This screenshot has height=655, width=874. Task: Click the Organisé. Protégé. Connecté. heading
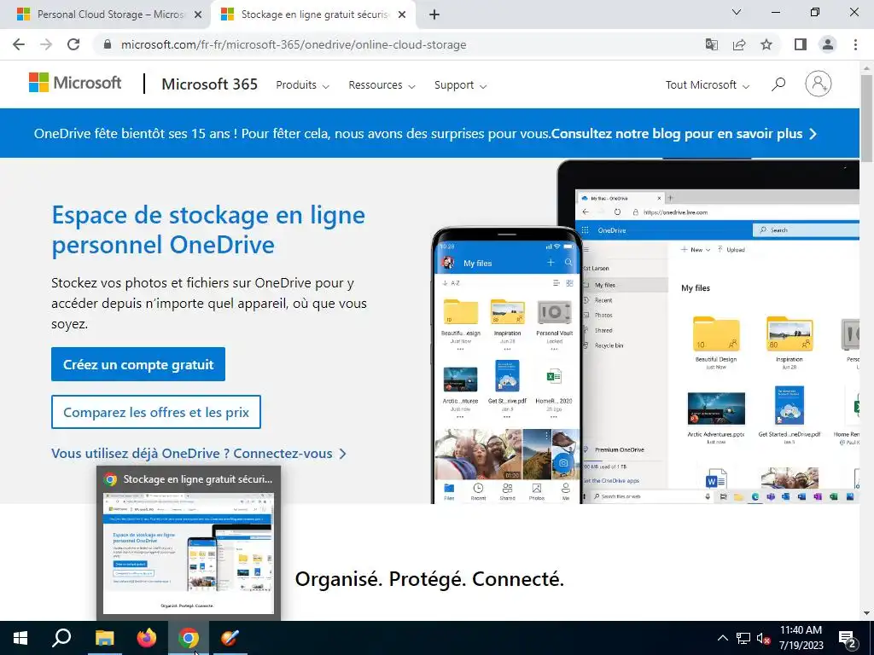coord(429,579)
